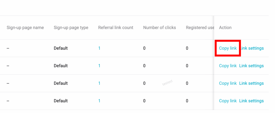
Task: Select Copy link in the fourth row
Action: [228, 101]
